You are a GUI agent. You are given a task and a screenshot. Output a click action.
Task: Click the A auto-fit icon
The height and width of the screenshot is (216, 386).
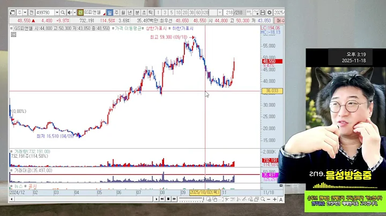click(x=280, y=199)
